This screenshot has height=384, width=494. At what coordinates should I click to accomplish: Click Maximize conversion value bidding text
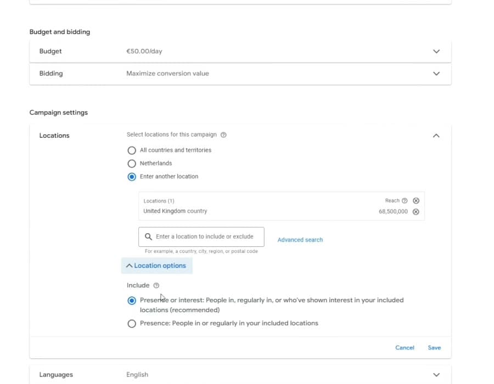tap(167, 74)
